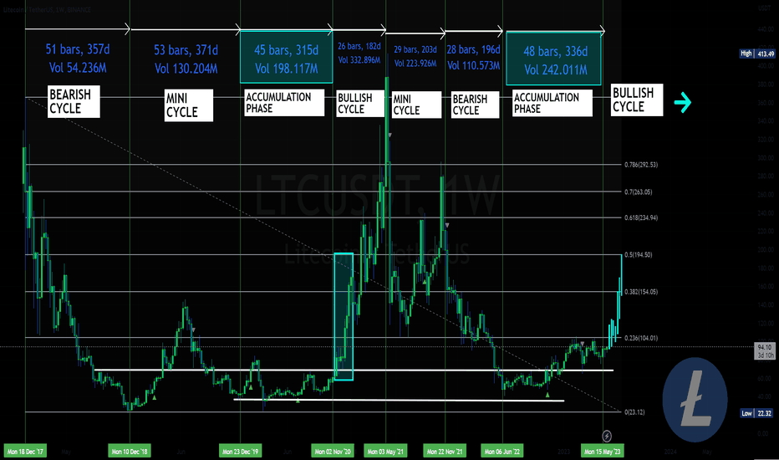
Task: Click the Mon 18 Dec '17 date label
Action: pos(25,452)
